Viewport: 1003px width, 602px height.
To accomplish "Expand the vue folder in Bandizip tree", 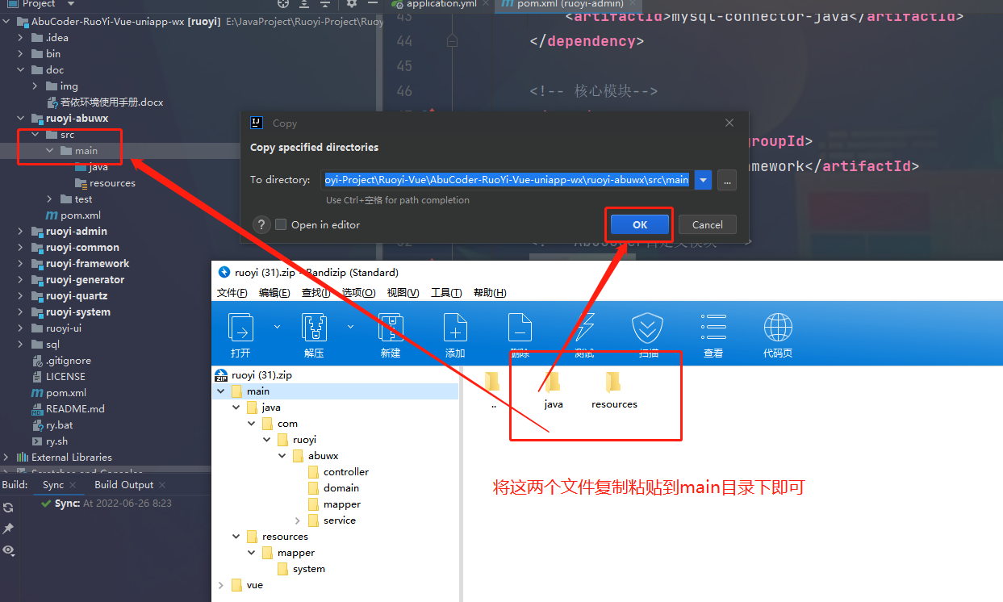I will coord(220,585).
